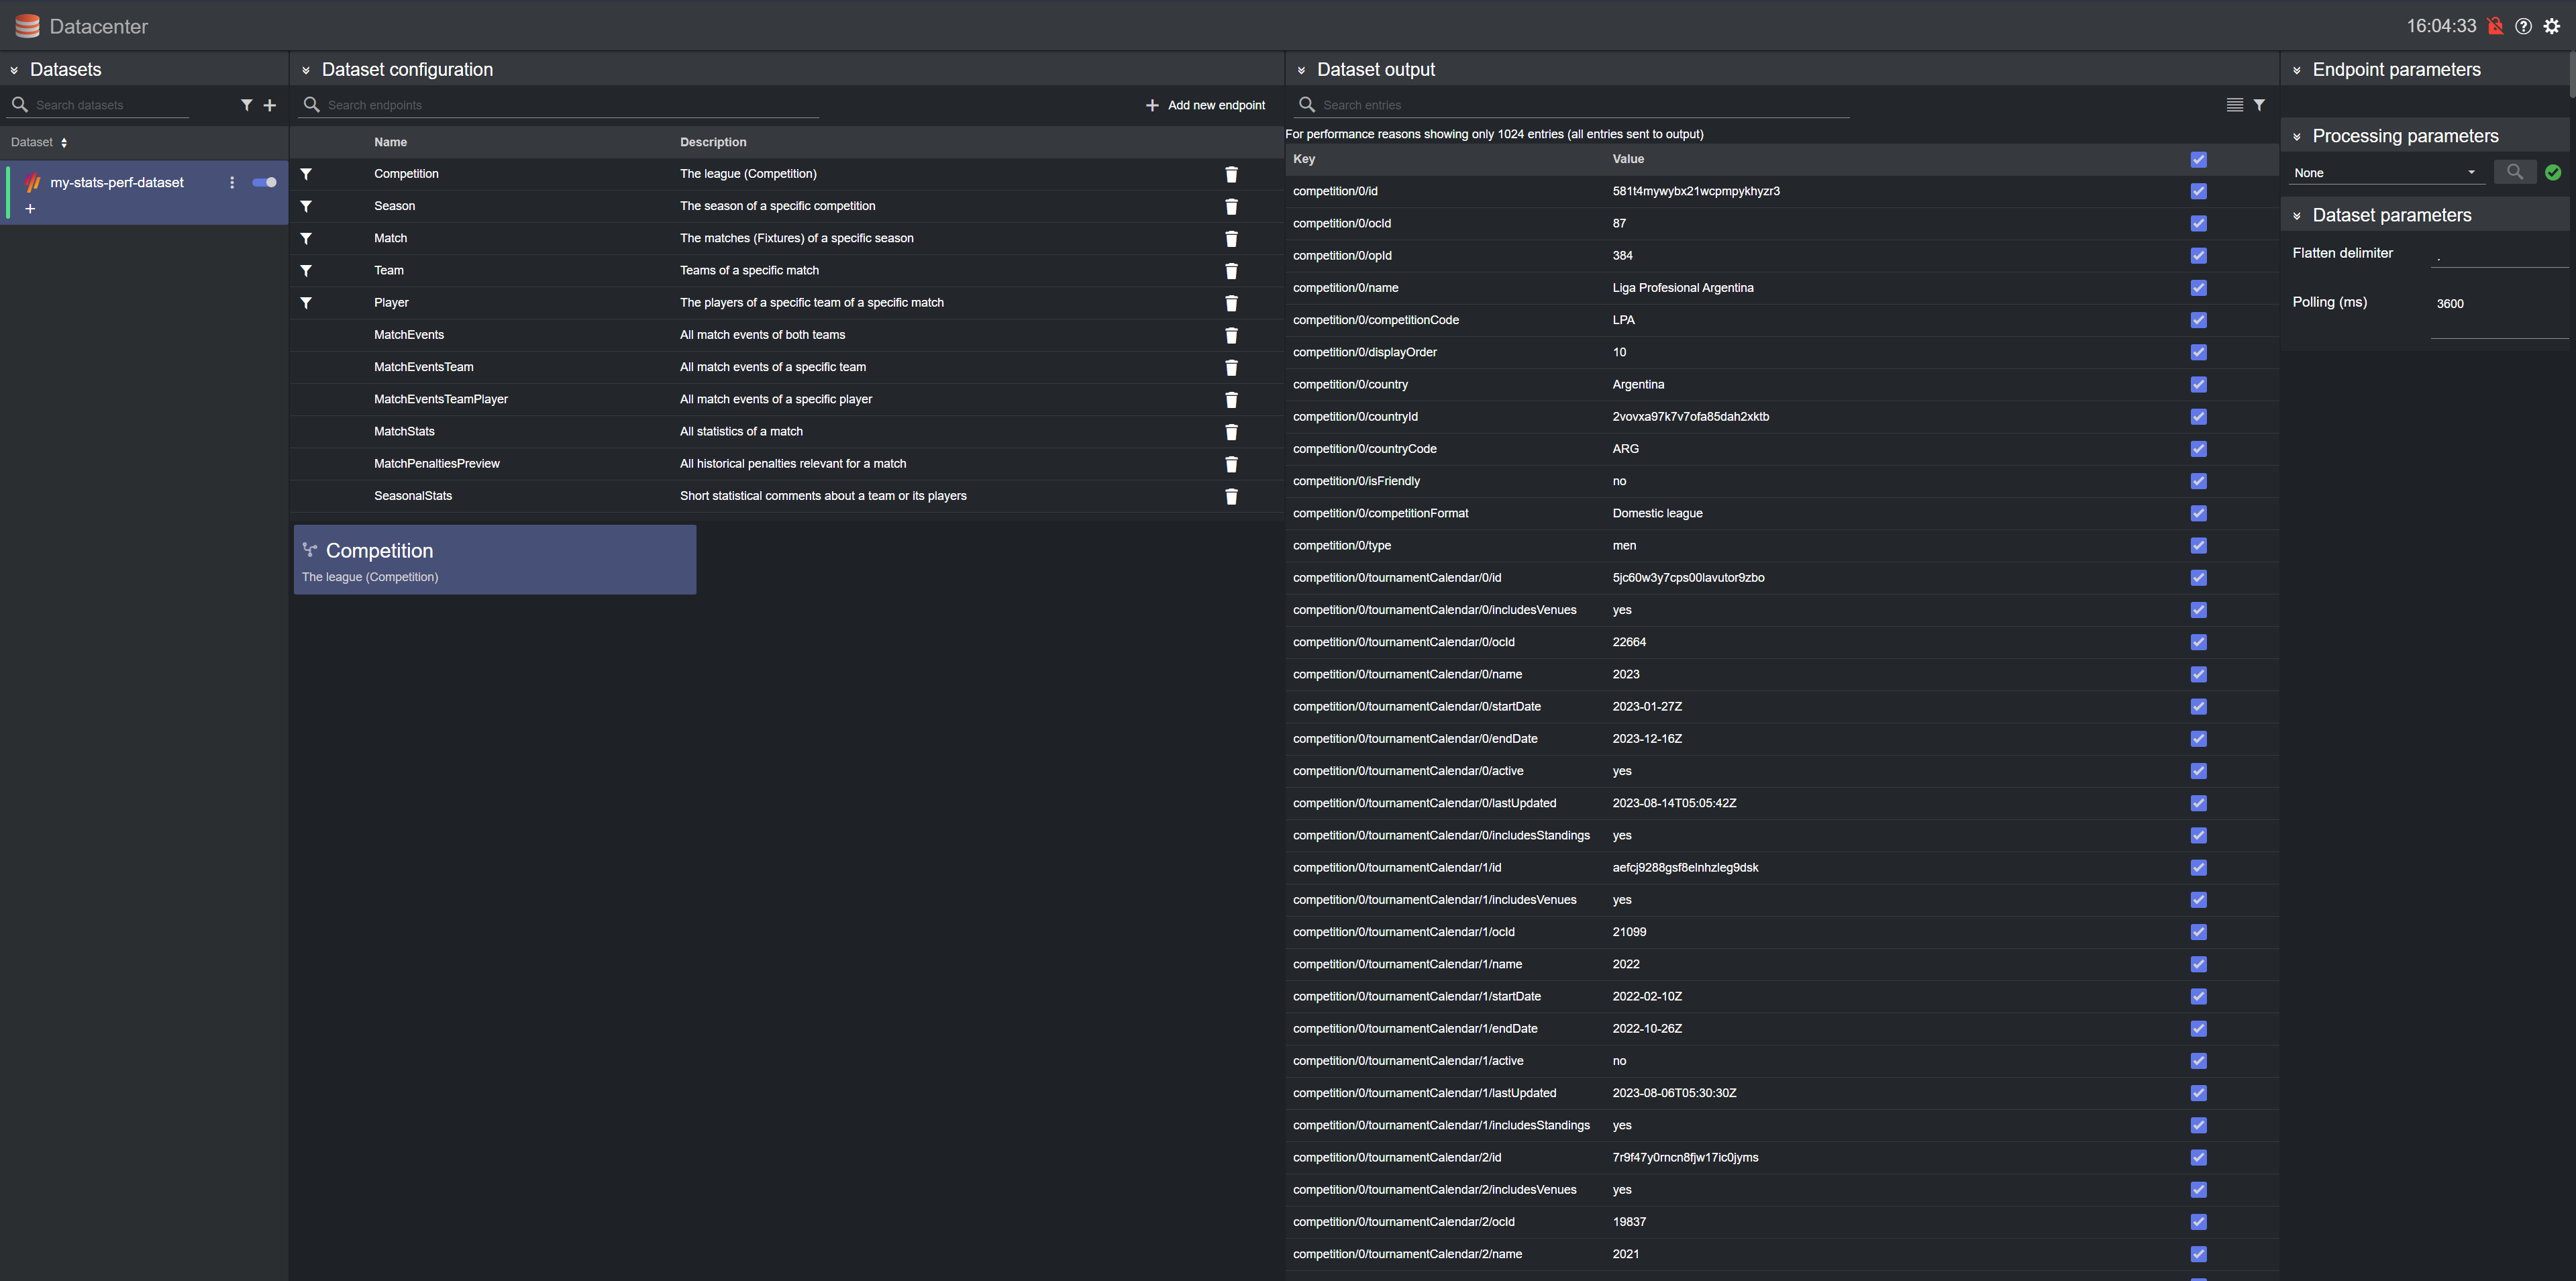Click the Description column header
Viewport: 2576px width, 1281px height.
713,142
